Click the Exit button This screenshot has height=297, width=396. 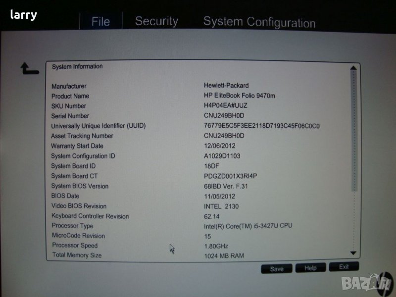(x=344, y=267)
